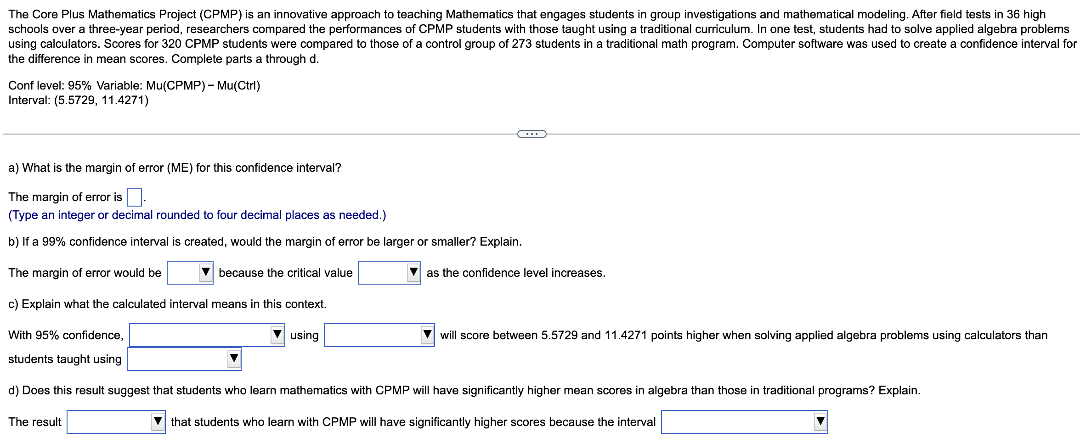1080x443 pixels.
Task: Open the larger/smaller dropdown in part b
Action: 190,273
